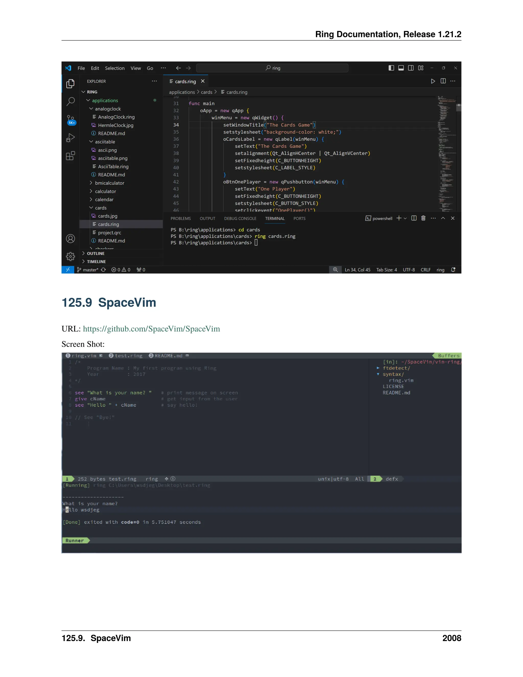
Task: Expand the bmicalculator folder
Action: point(109,183)
